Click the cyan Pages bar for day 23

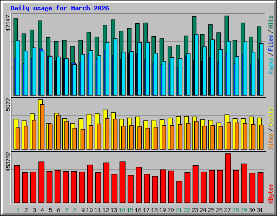(196, 65)
